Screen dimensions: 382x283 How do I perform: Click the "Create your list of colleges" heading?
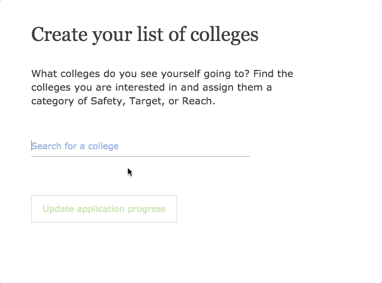coord(144,34)
